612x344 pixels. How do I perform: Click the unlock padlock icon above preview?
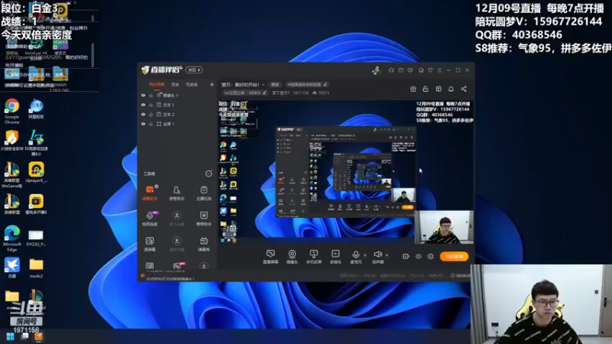tap(425, 89)
